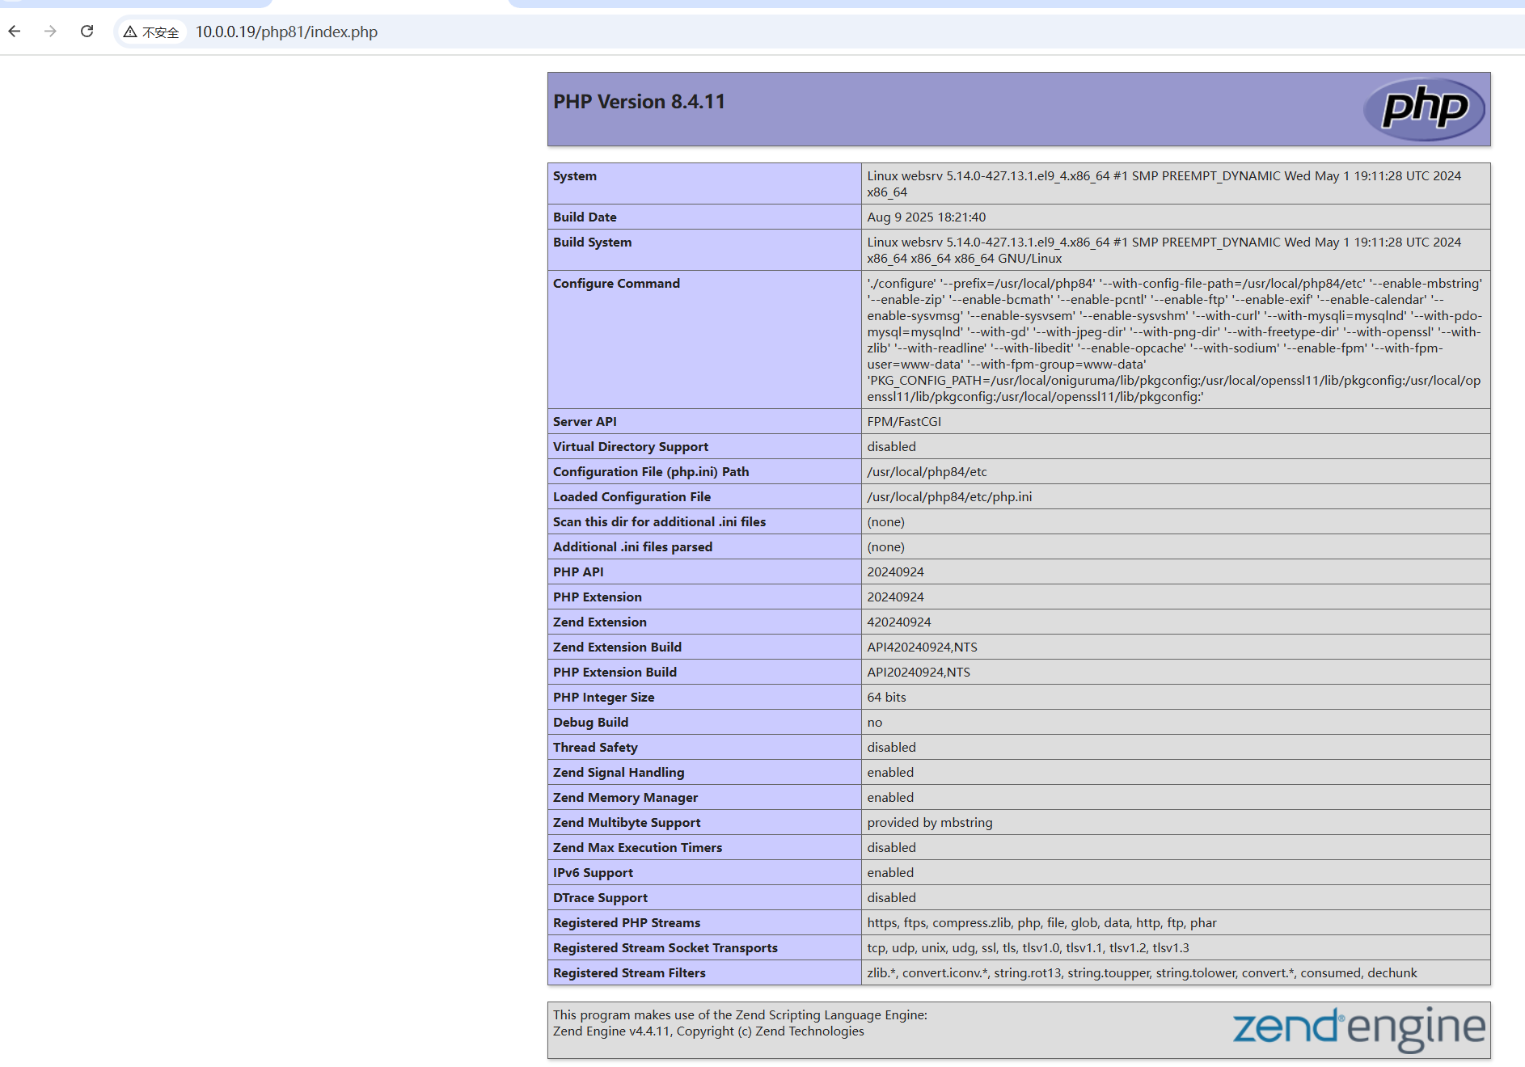The image size is (1525, 1067).
Task: Click the Zend Extension value '420240924'
Action: click(x=899, y=622)
